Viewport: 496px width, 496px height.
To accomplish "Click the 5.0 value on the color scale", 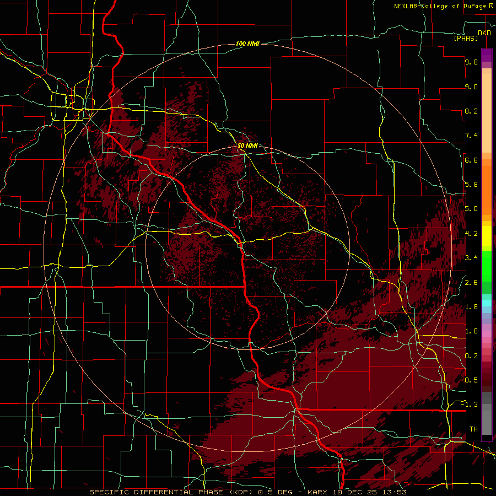I will pyautogui.click(x=471, y=209).
